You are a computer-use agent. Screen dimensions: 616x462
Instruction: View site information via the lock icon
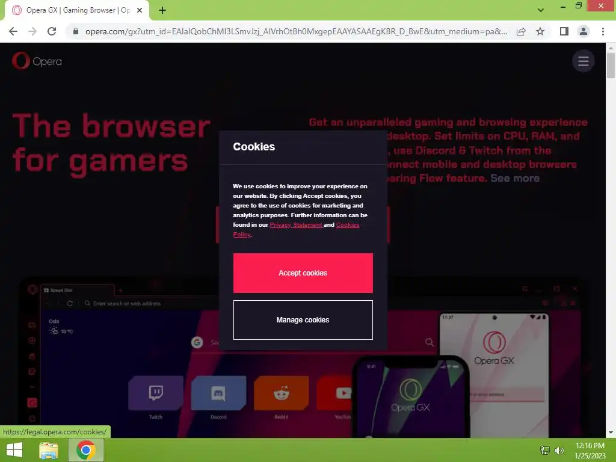pyautogui.click(x=76, y=31)
